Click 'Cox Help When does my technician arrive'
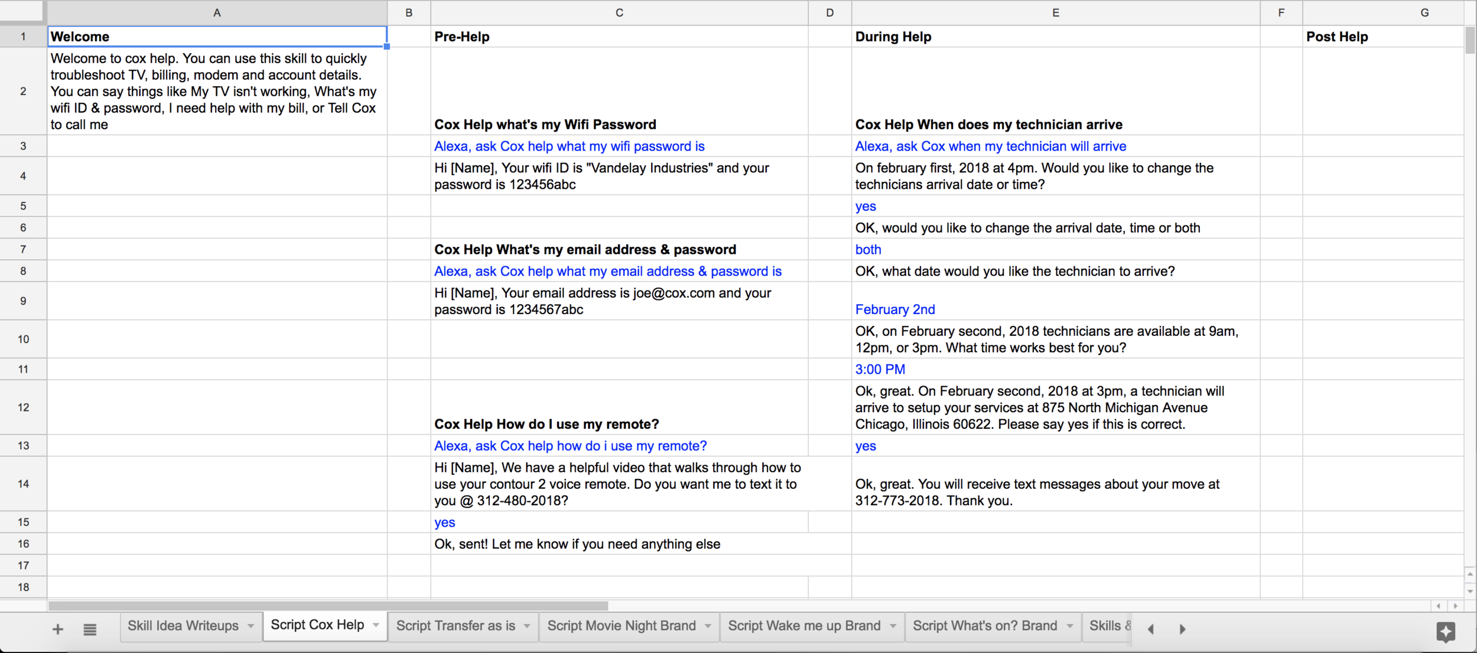Screen dimensions: 1477x653 (1056, 91)
